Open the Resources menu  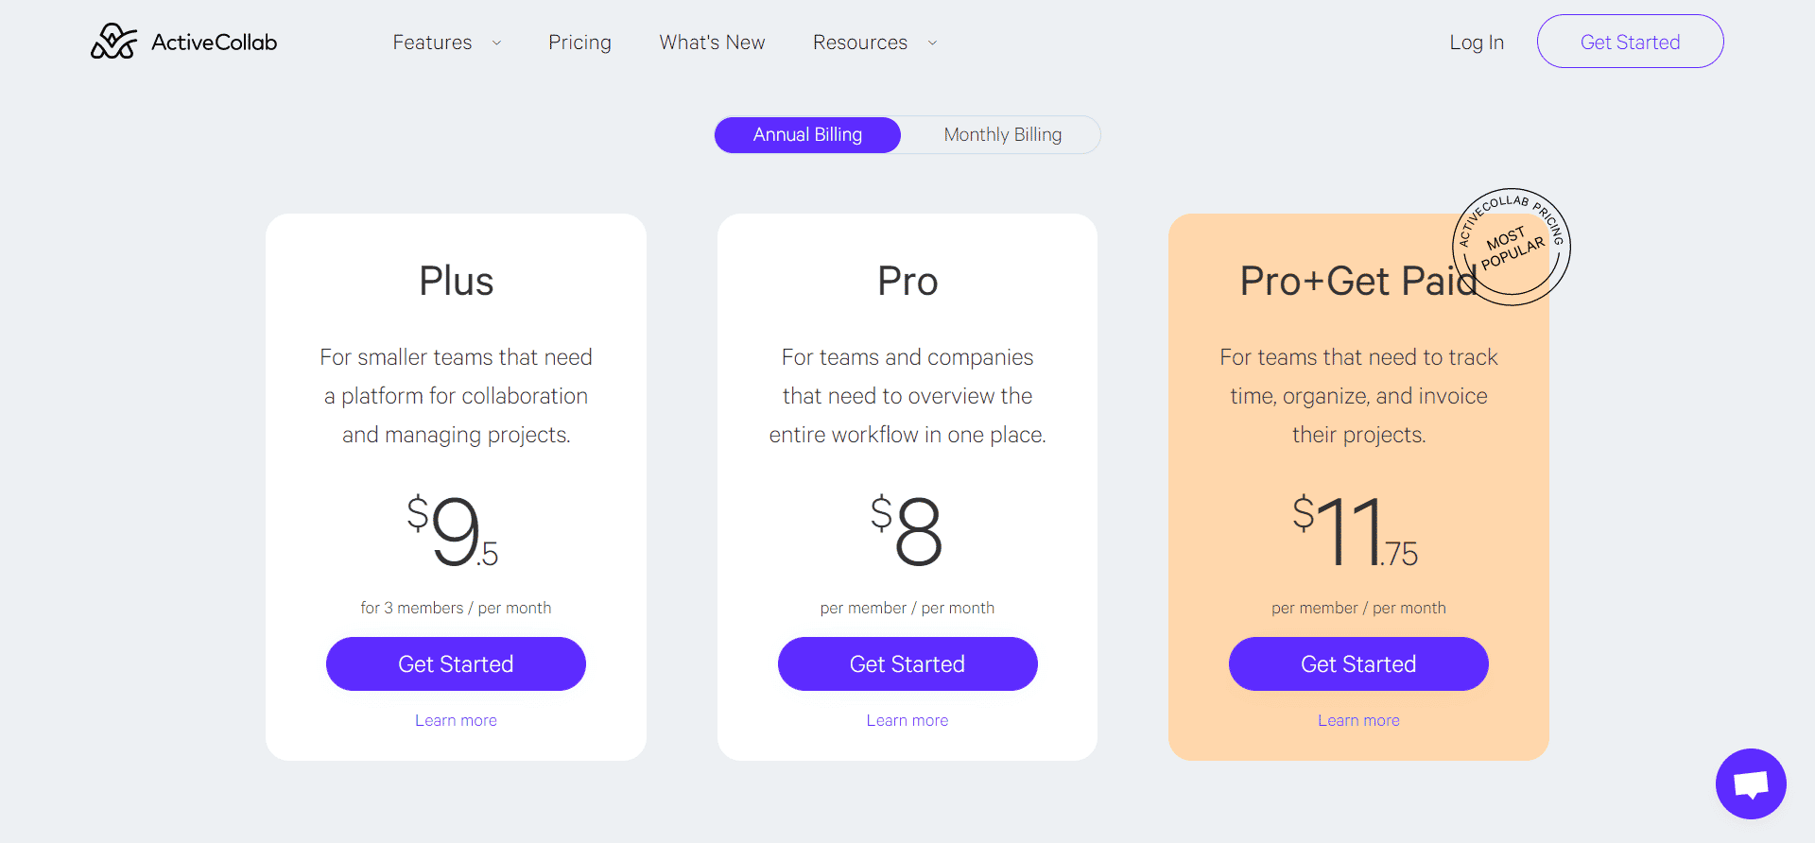point(859,43)
